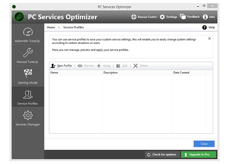Select the Manual TuneUp sidebar label
The image size is (230, 164).
pos(27,62)
